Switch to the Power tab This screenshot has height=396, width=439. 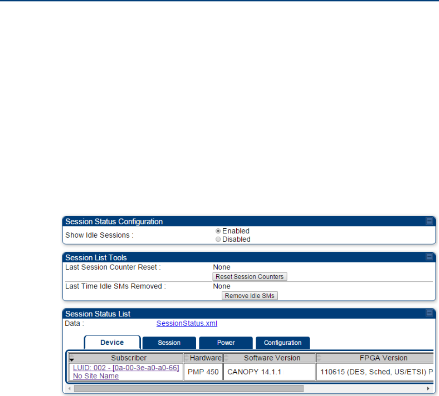pos(226,343)
